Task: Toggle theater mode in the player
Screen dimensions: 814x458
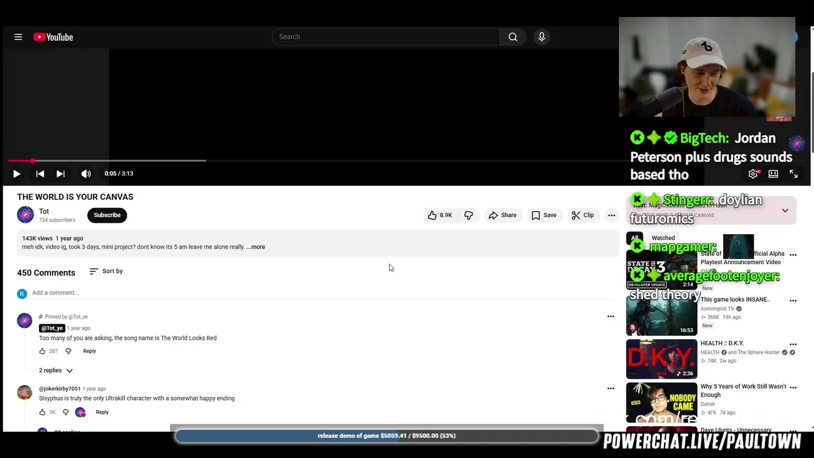Action: pos(773,174)
